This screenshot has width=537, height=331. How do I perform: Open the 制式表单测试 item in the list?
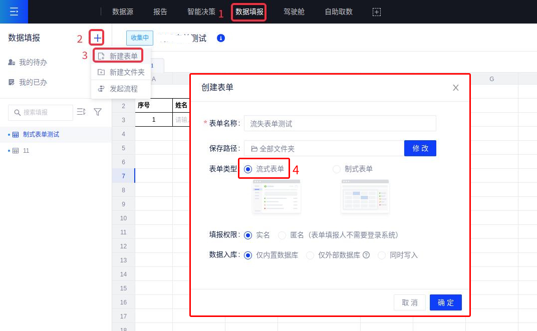pyautogui.click(x=41, y=134)
